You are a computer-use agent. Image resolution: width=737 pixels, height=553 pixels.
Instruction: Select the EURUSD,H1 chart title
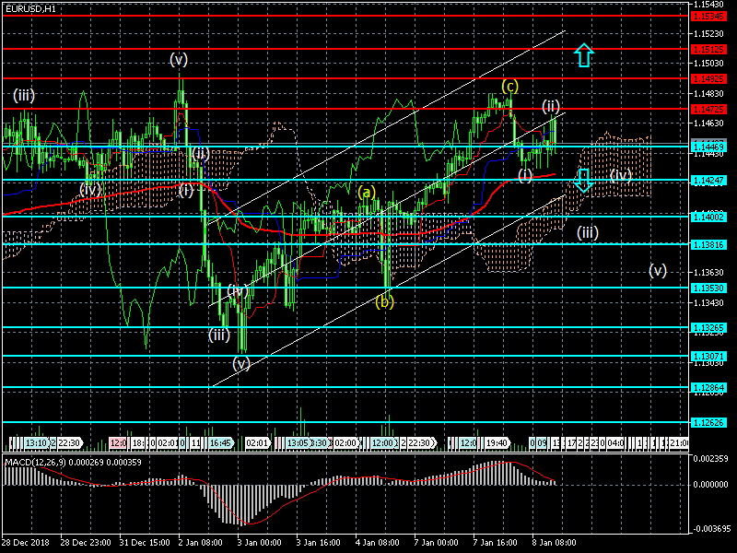click(x=31, y=8)
